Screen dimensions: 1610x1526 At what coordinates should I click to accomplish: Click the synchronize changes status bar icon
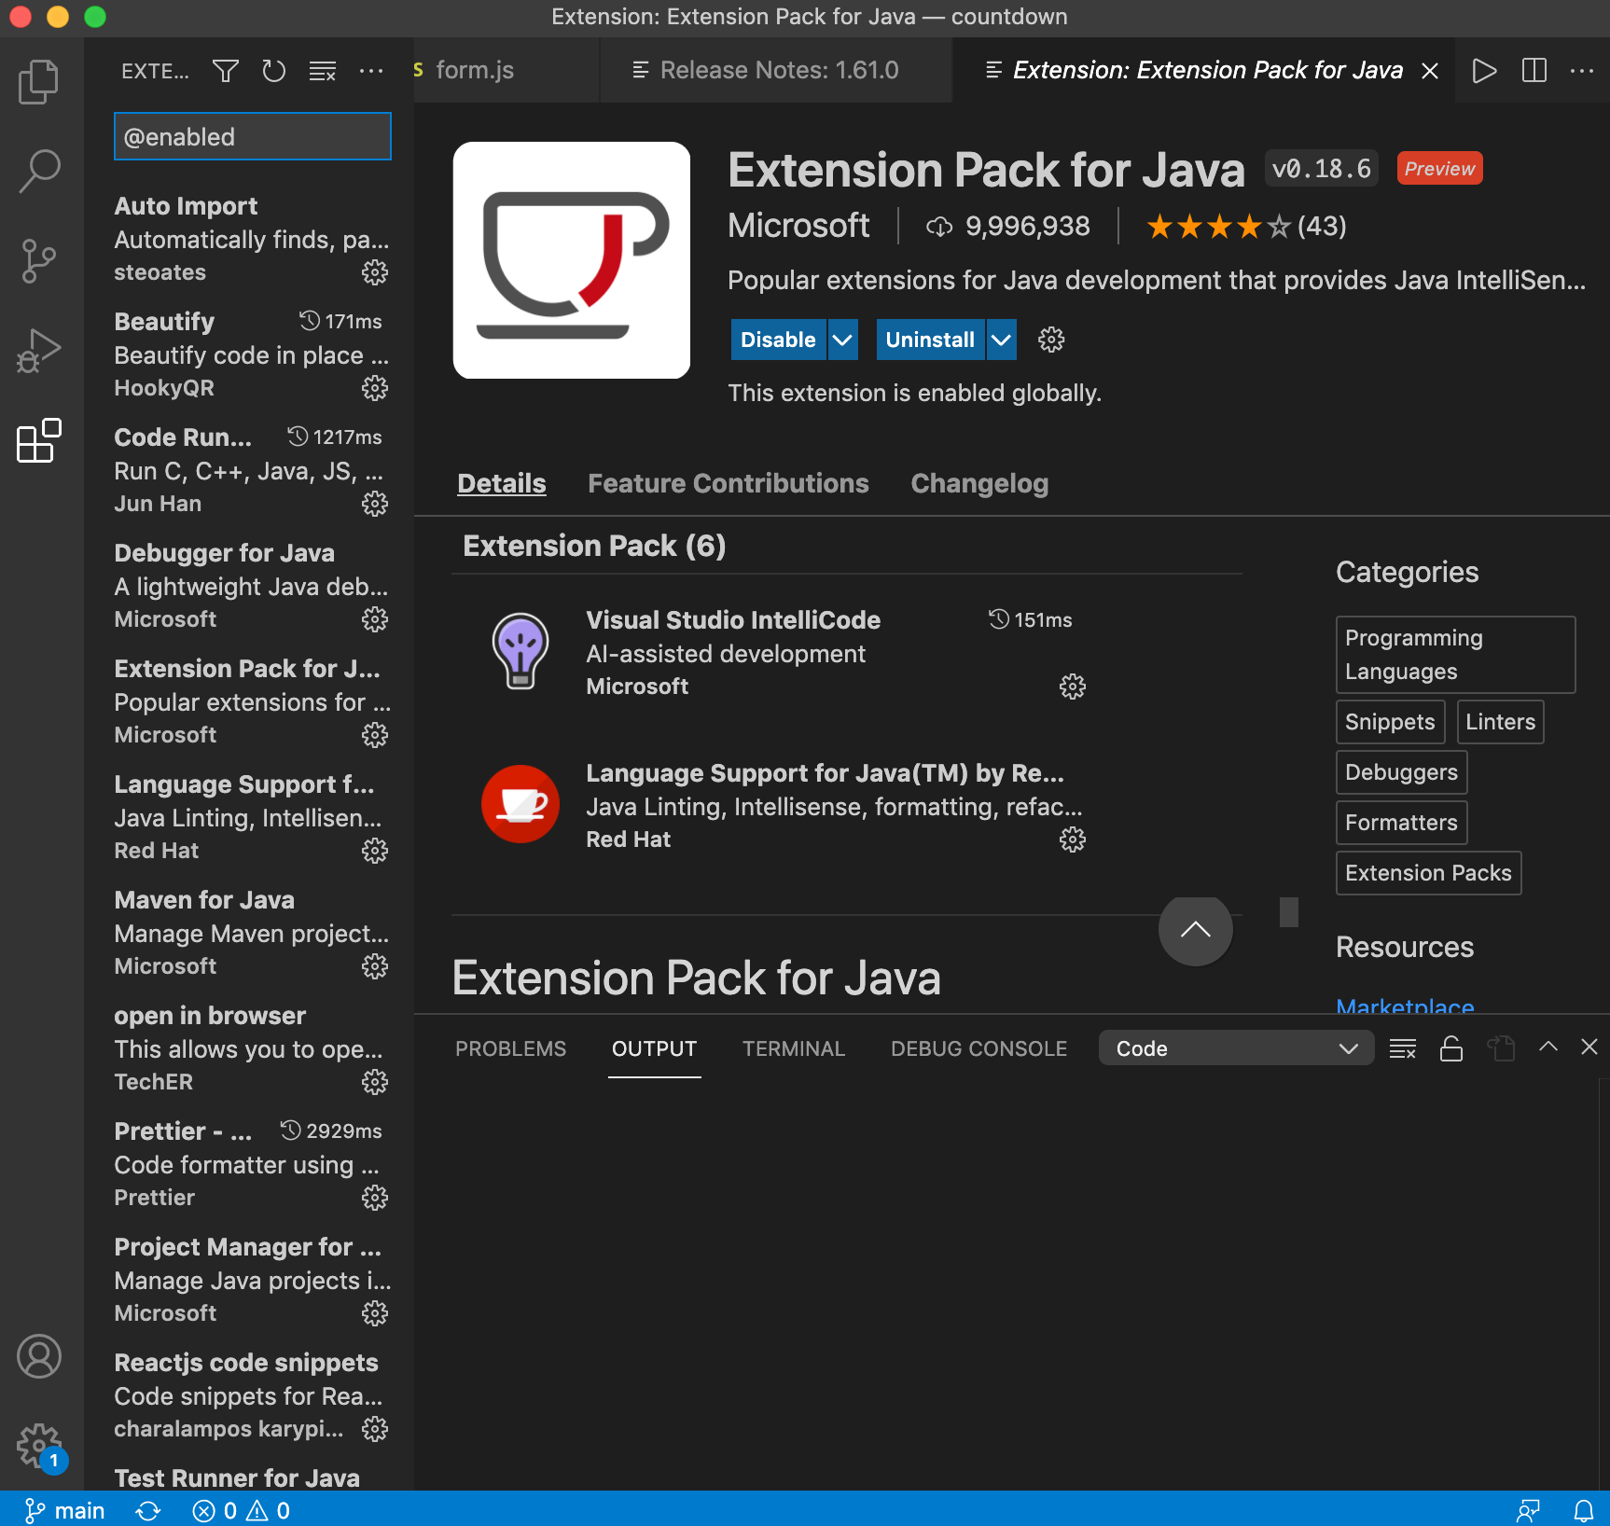148,1510
